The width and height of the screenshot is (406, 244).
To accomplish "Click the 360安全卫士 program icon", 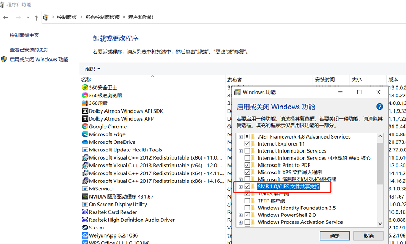I will point(85,88).
